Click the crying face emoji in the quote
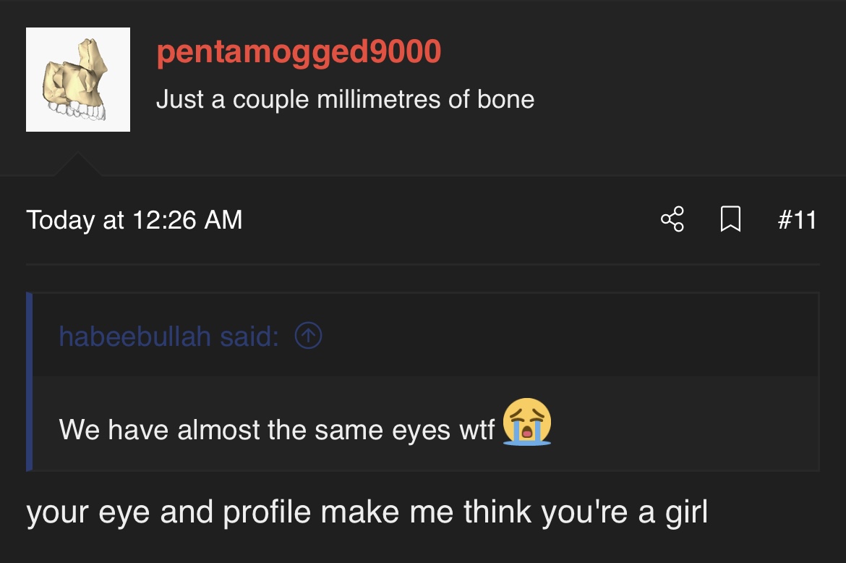Viewport: 846px width, 563px height. [x=527, y=422]
